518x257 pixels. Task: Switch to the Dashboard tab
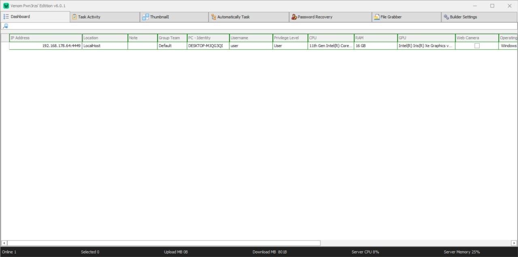[35, 17]
